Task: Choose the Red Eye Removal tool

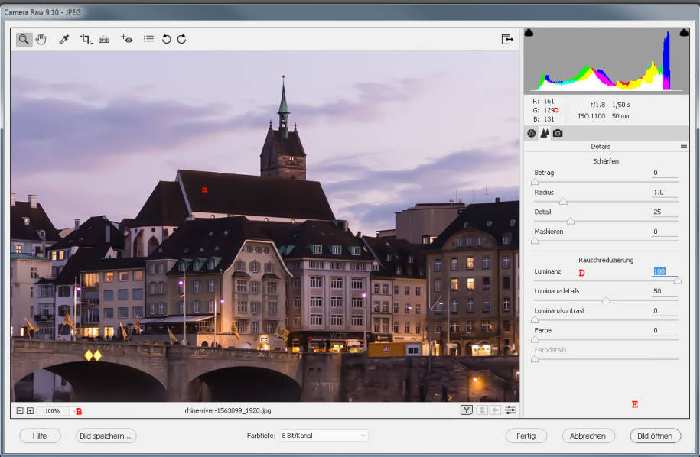Action: click(126, 39)
